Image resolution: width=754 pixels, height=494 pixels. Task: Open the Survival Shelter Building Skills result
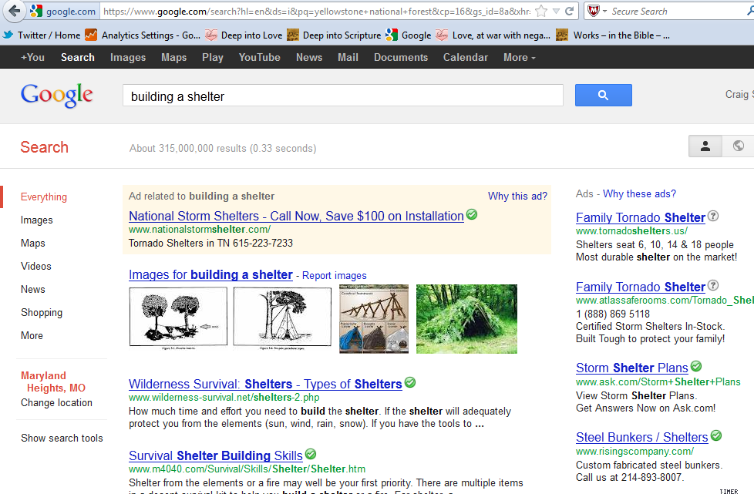[x=215, y=455]
